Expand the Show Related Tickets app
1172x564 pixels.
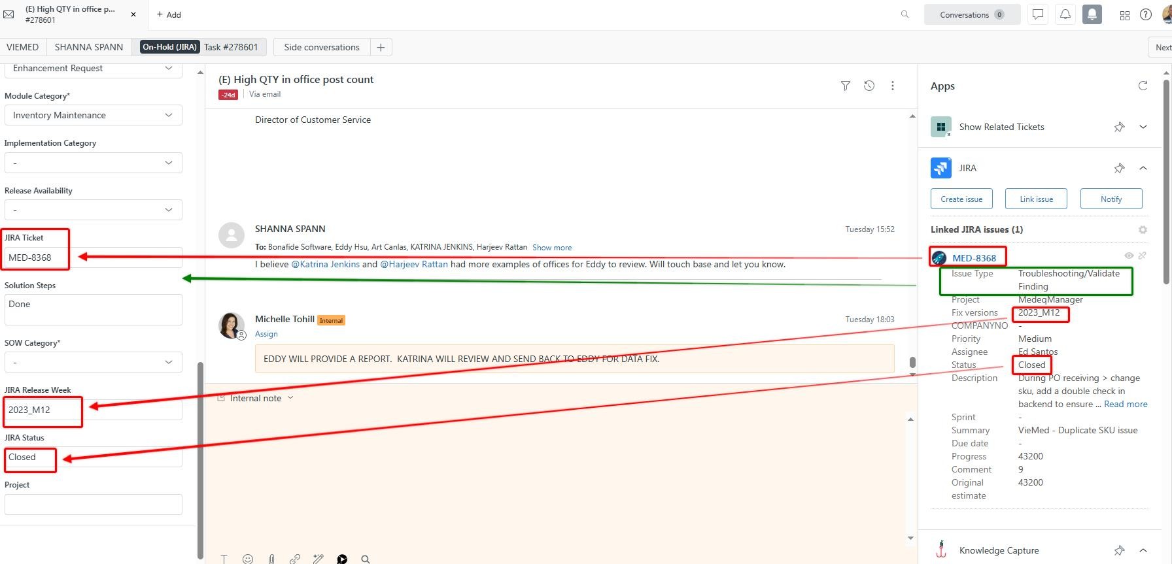(1143, 127)
